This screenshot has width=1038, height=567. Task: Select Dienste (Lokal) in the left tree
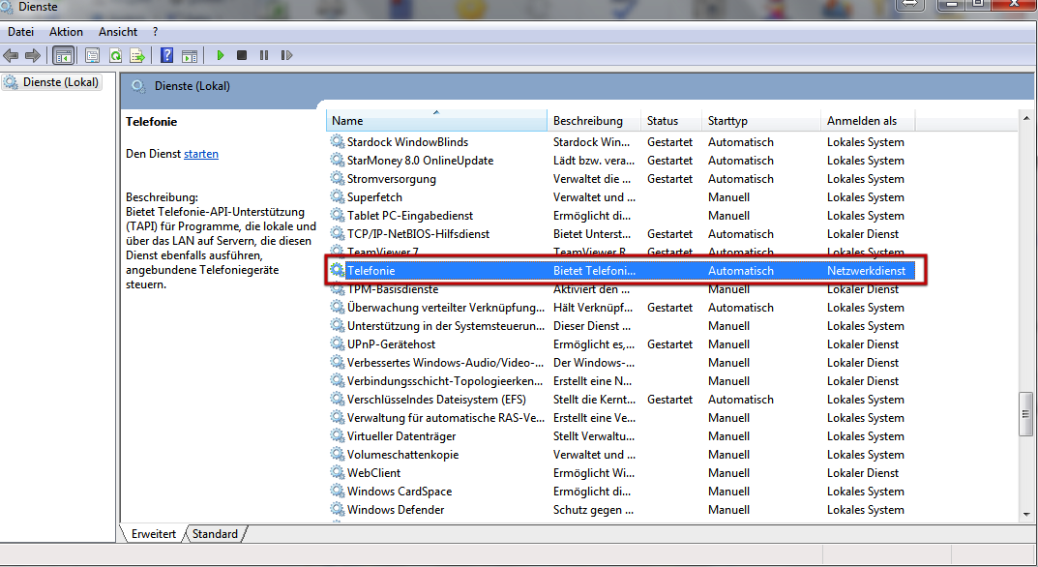click(60, 82)
